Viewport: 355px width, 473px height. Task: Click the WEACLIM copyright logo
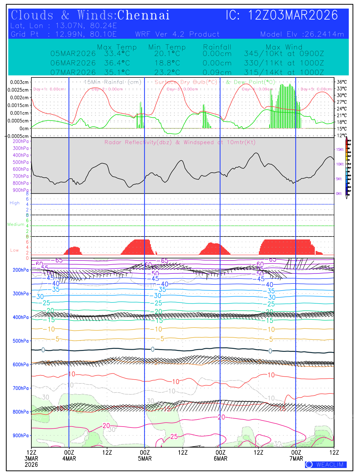pyautogui.click(x=325, y=464)
